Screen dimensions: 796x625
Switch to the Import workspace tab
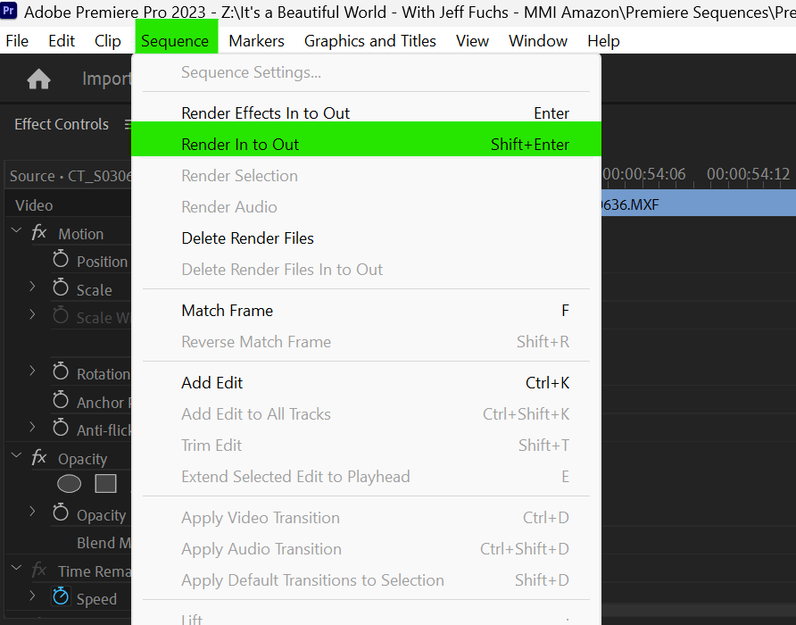[x=106, y=79]
